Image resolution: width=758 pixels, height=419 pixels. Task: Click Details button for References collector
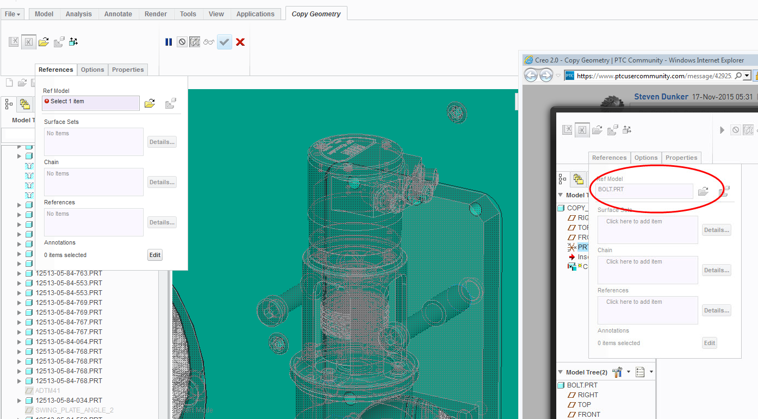(162, 222)
